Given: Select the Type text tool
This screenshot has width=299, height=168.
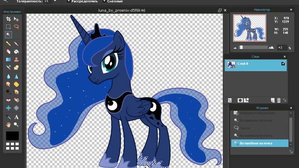Looking at the screenshot, I should click(x=16, y=117).
